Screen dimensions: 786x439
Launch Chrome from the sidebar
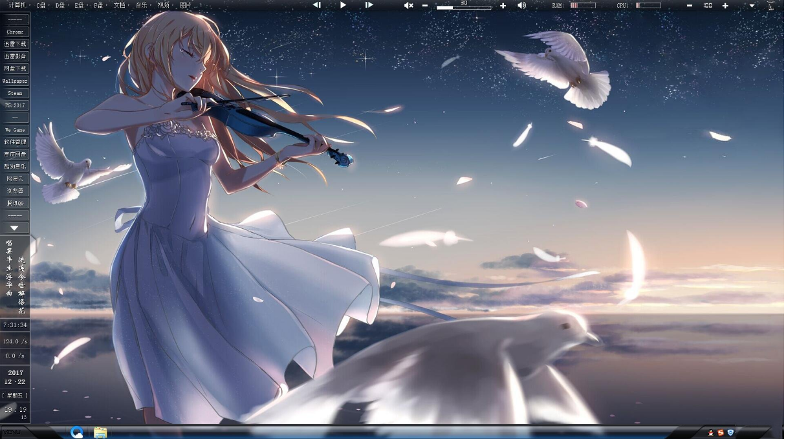point(15,32)
